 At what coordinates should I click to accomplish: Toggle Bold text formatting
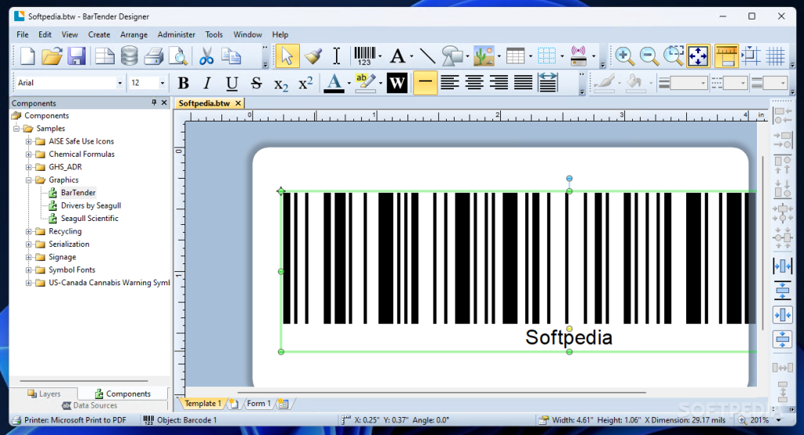(x=184, y=83)
